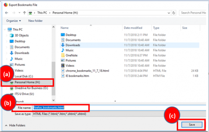Select the Downloads folder name in list

point(73,45)
